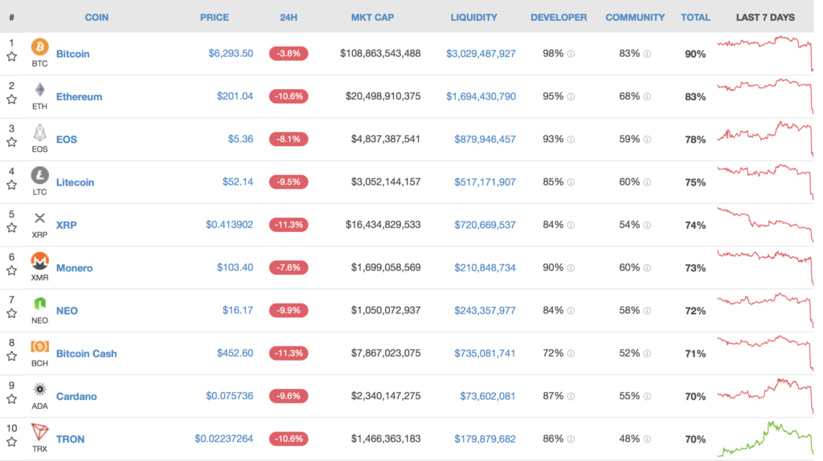Sort table by TOTAL header

695,18
